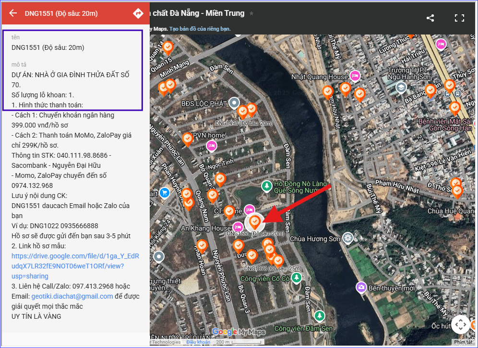The height and width of the screenshot is (348, 478).
Task: Click the Bệnh viện Mắt Sài Gòn Sông Hàn label
Action: (445, 125)
